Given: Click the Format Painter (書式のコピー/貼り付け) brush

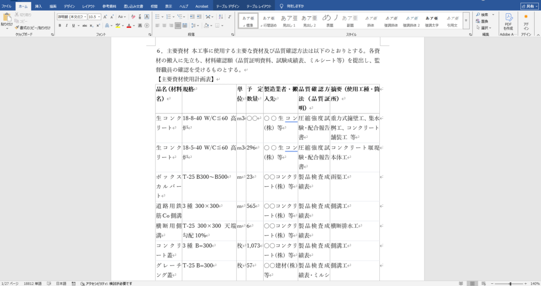Looking at the screenshot, I should (17, 27).
